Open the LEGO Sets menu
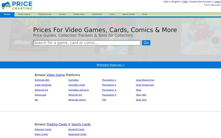The width and height of the screenshot is (221, 138). (x=97, y=14)
